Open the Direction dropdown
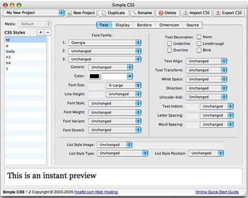Image resolution: width=248 pixels, height=198 pixels. click(x=207, y=88)
